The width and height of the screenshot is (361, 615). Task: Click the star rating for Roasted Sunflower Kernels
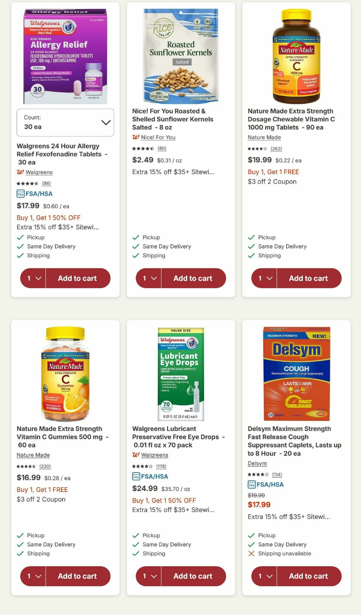(143, 149)
